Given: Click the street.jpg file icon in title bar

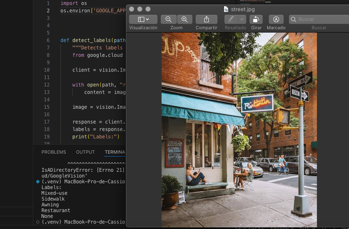Looking at the screenshot, I should (226, 9).
